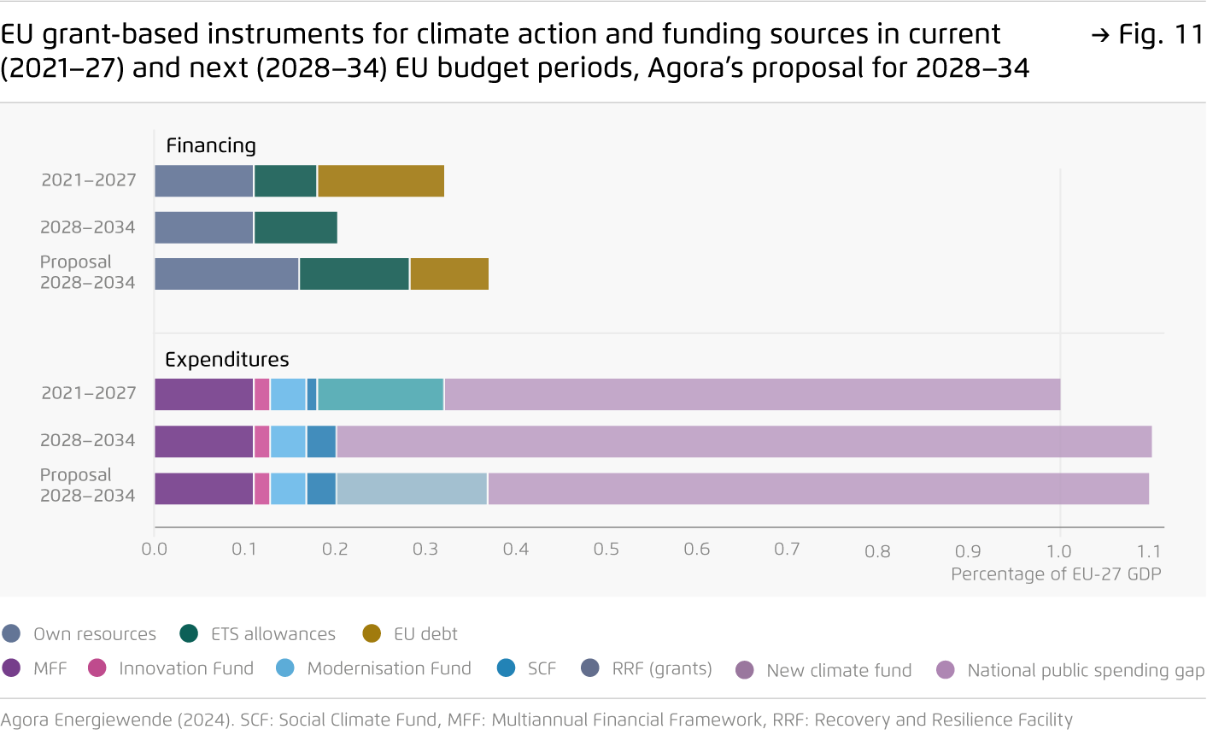Click the SCF legend marker
1207x741 pixels.
point(506,668)
